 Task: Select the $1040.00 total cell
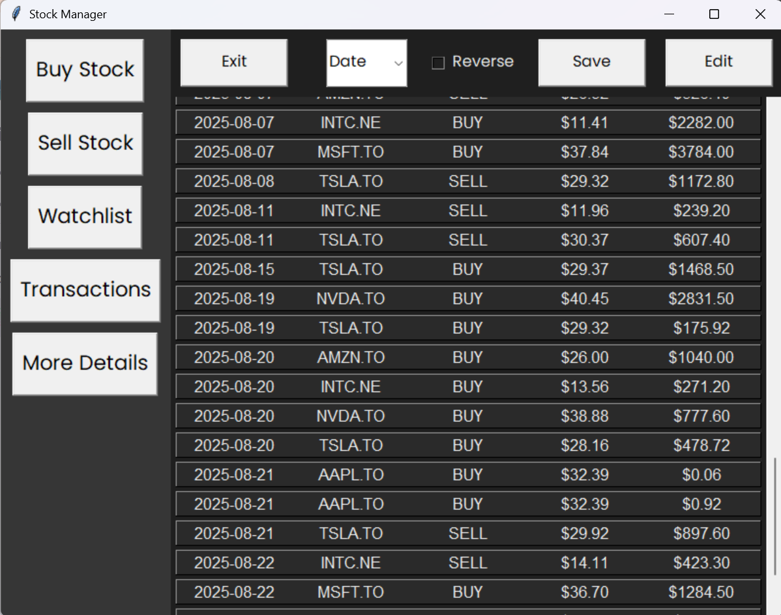tap(701, 358)
